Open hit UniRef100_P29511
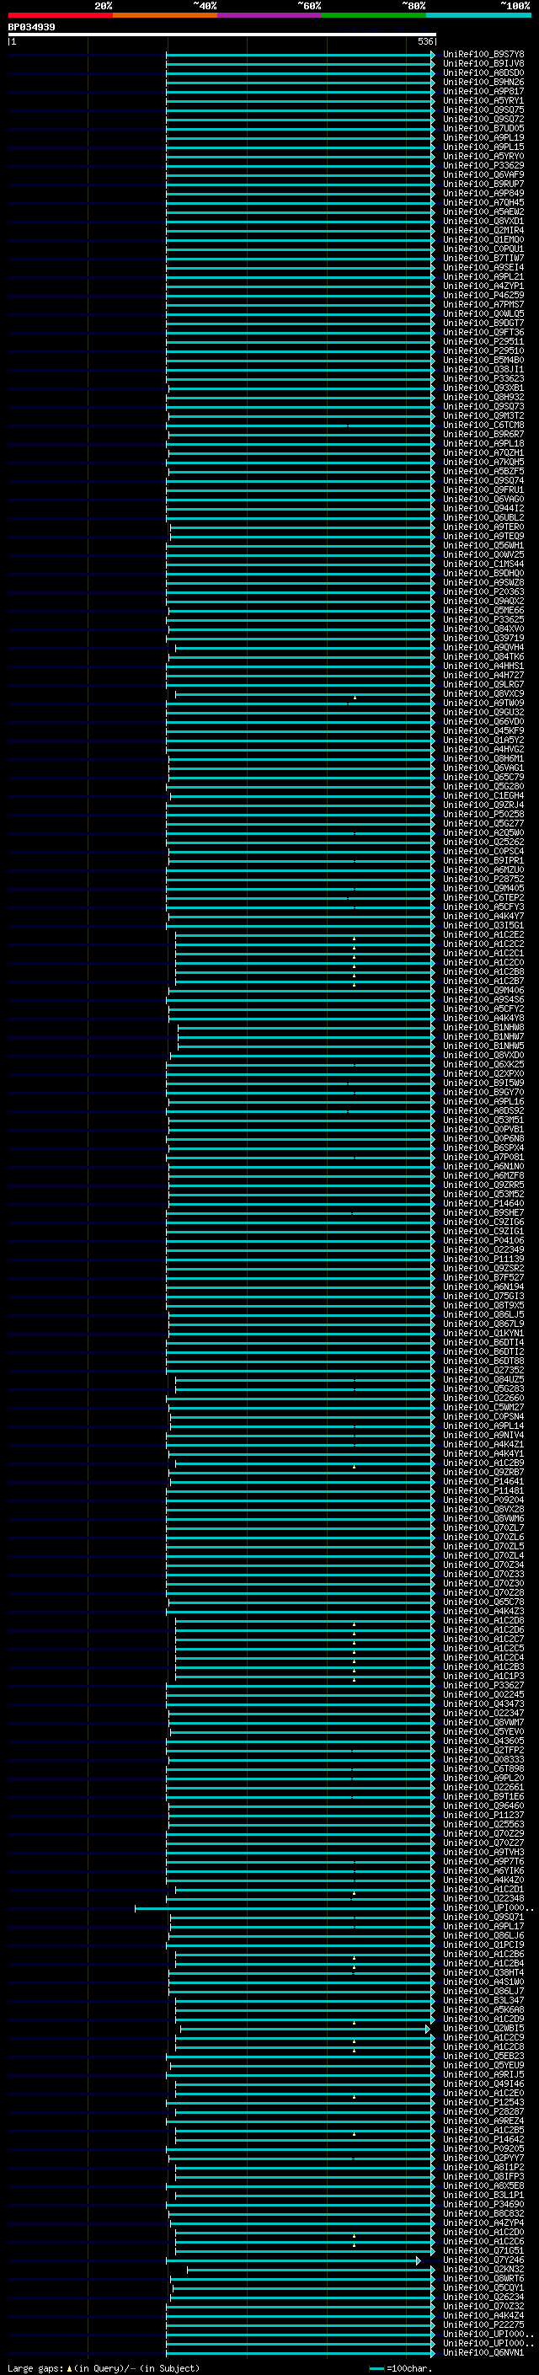Screen dimensions: 539x2375 click(483, 342)
